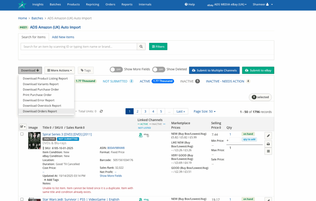Go to page 3 in pagination
Viewport: 316px width, 201px height.
145,111
